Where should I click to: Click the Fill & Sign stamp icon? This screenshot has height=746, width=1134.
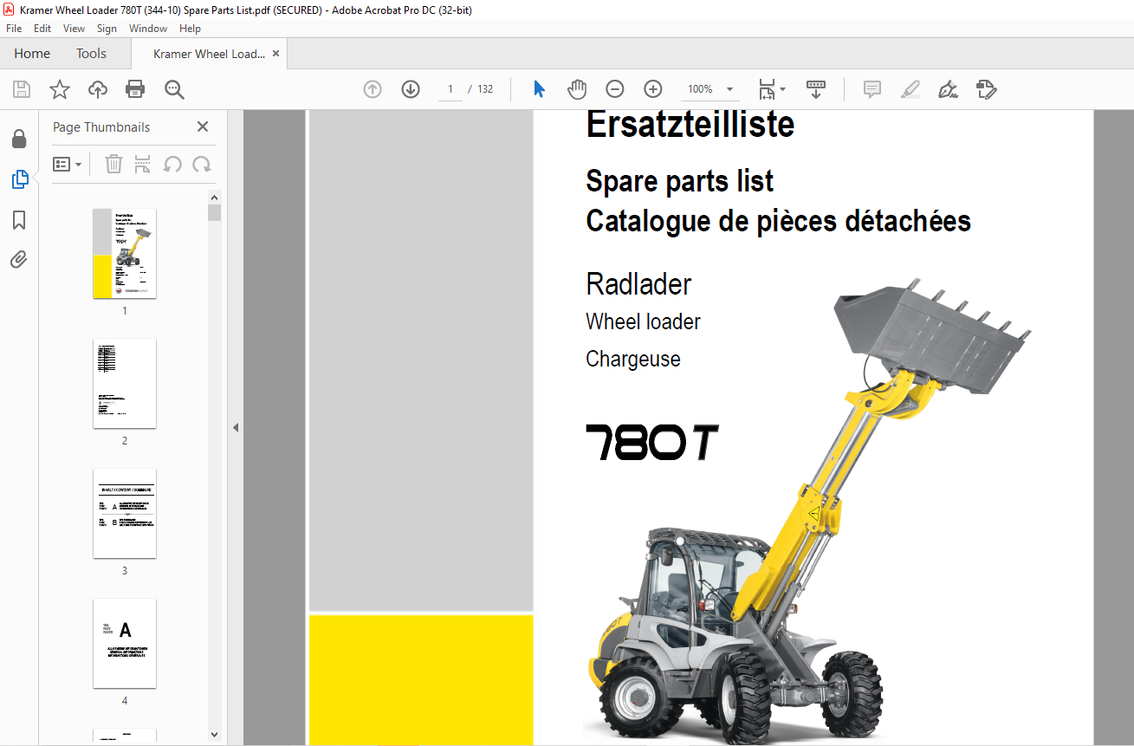pos(986,89)
